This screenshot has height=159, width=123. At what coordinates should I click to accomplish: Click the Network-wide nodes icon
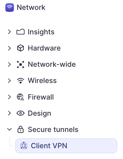coord(21,64)
